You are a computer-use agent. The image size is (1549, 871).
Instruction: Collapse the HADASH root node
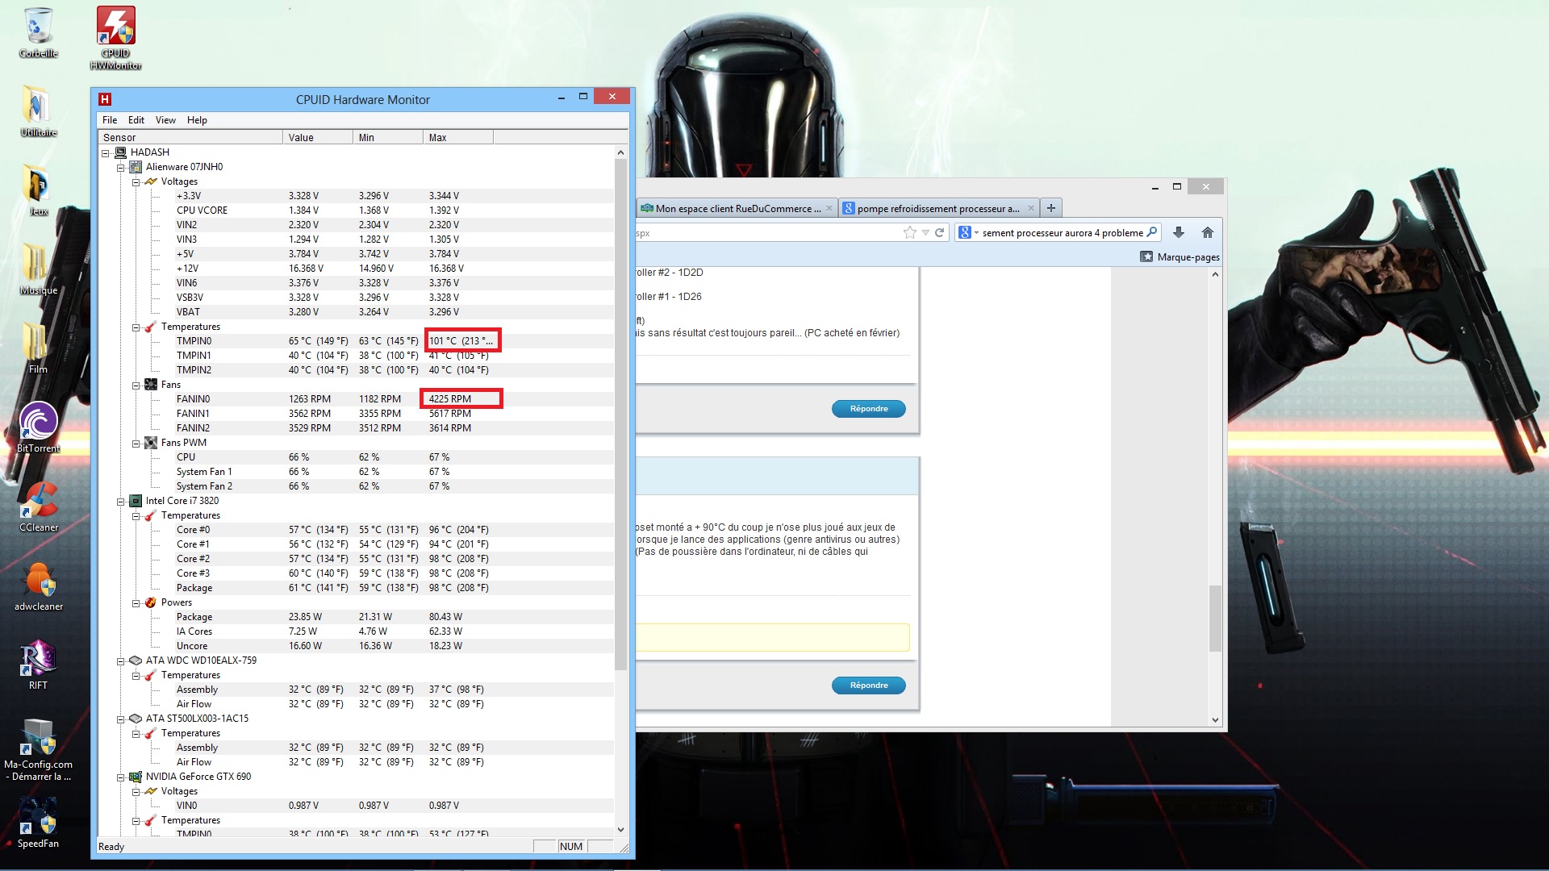105,152
